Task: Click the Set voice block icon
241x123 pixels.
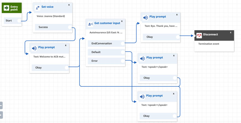Action: click(x=37, y=7)
